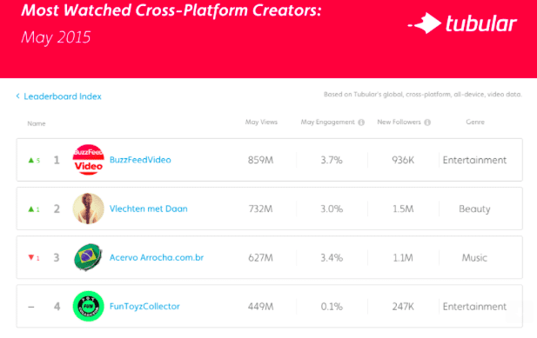Open the Vlechten met Daan creator page

click(148, 209)
